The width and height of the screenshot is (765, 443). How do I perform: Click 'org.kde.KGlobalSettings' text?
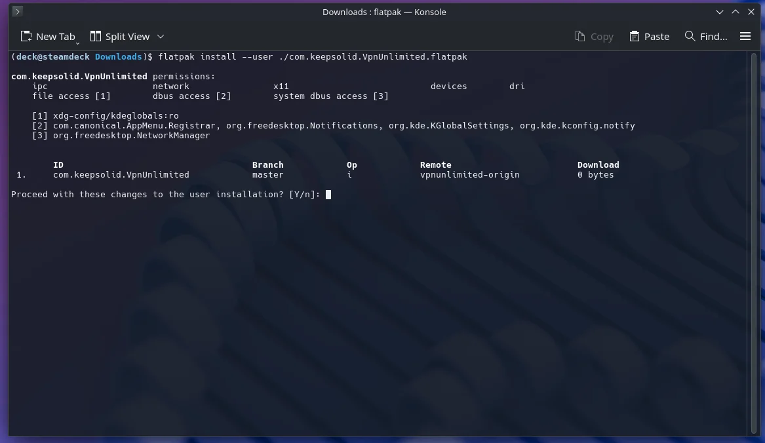[x=449, y=125]
